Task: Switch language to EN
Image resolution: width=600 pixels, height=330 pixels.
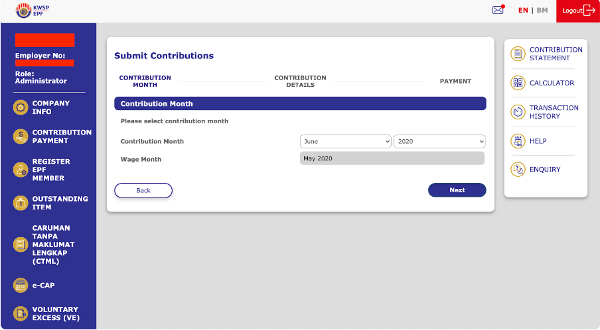Action: coord(523,11)
